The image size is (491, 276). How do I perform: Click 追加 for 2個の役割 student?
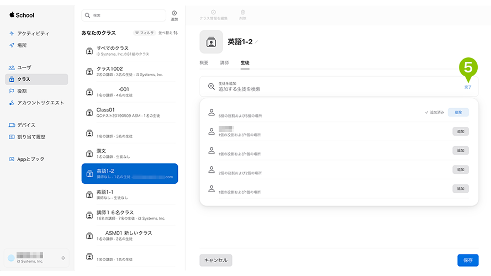[460, 169]
